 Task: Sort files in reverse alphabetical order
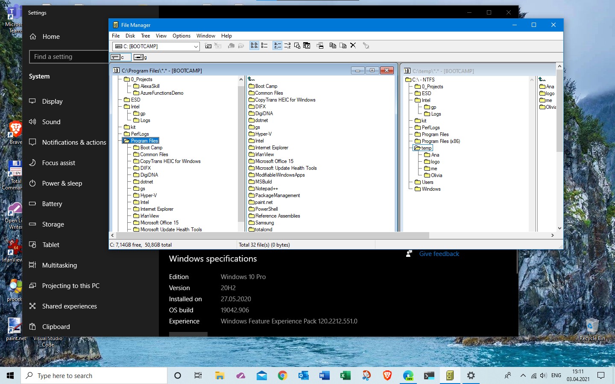coord(287,45)
